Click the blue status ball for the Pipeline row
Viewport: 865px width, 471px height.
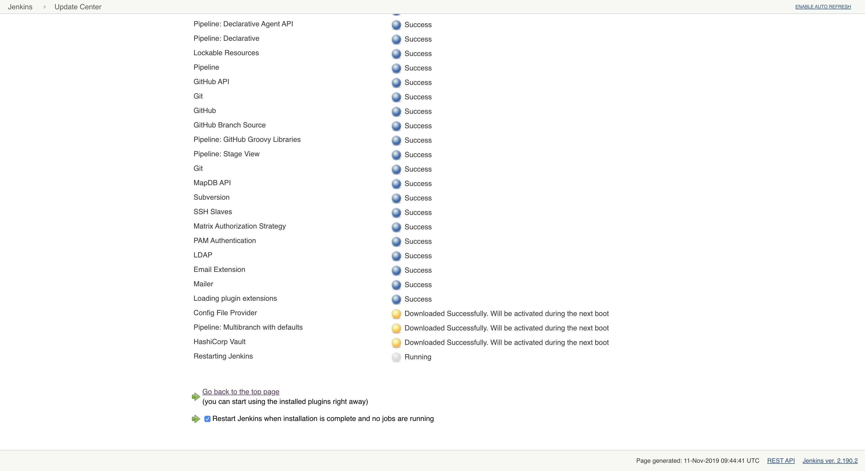[x=396, y=68]
